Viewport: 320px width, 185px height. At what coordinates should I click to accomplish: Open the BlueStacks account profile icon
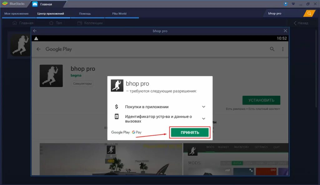(x=286, y=4)
